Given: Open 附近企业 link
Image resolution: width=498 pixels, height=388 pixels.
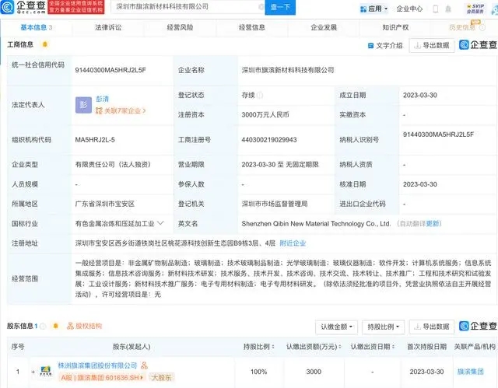Looking at the screenshot, I should [x=293, y=243].
